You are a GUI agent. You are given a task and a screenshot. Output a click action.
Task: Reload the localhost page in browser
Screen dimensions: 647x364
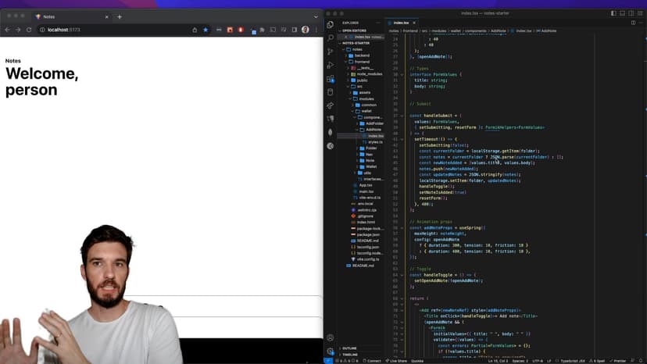30,30
